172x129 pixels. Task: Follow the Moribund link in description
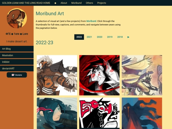[x=91, y=21]
